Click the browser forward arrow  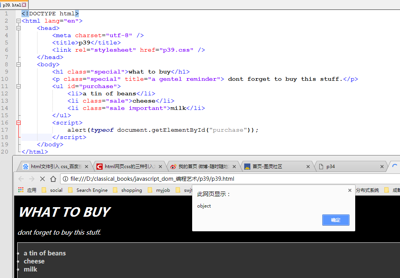(32, 179)
